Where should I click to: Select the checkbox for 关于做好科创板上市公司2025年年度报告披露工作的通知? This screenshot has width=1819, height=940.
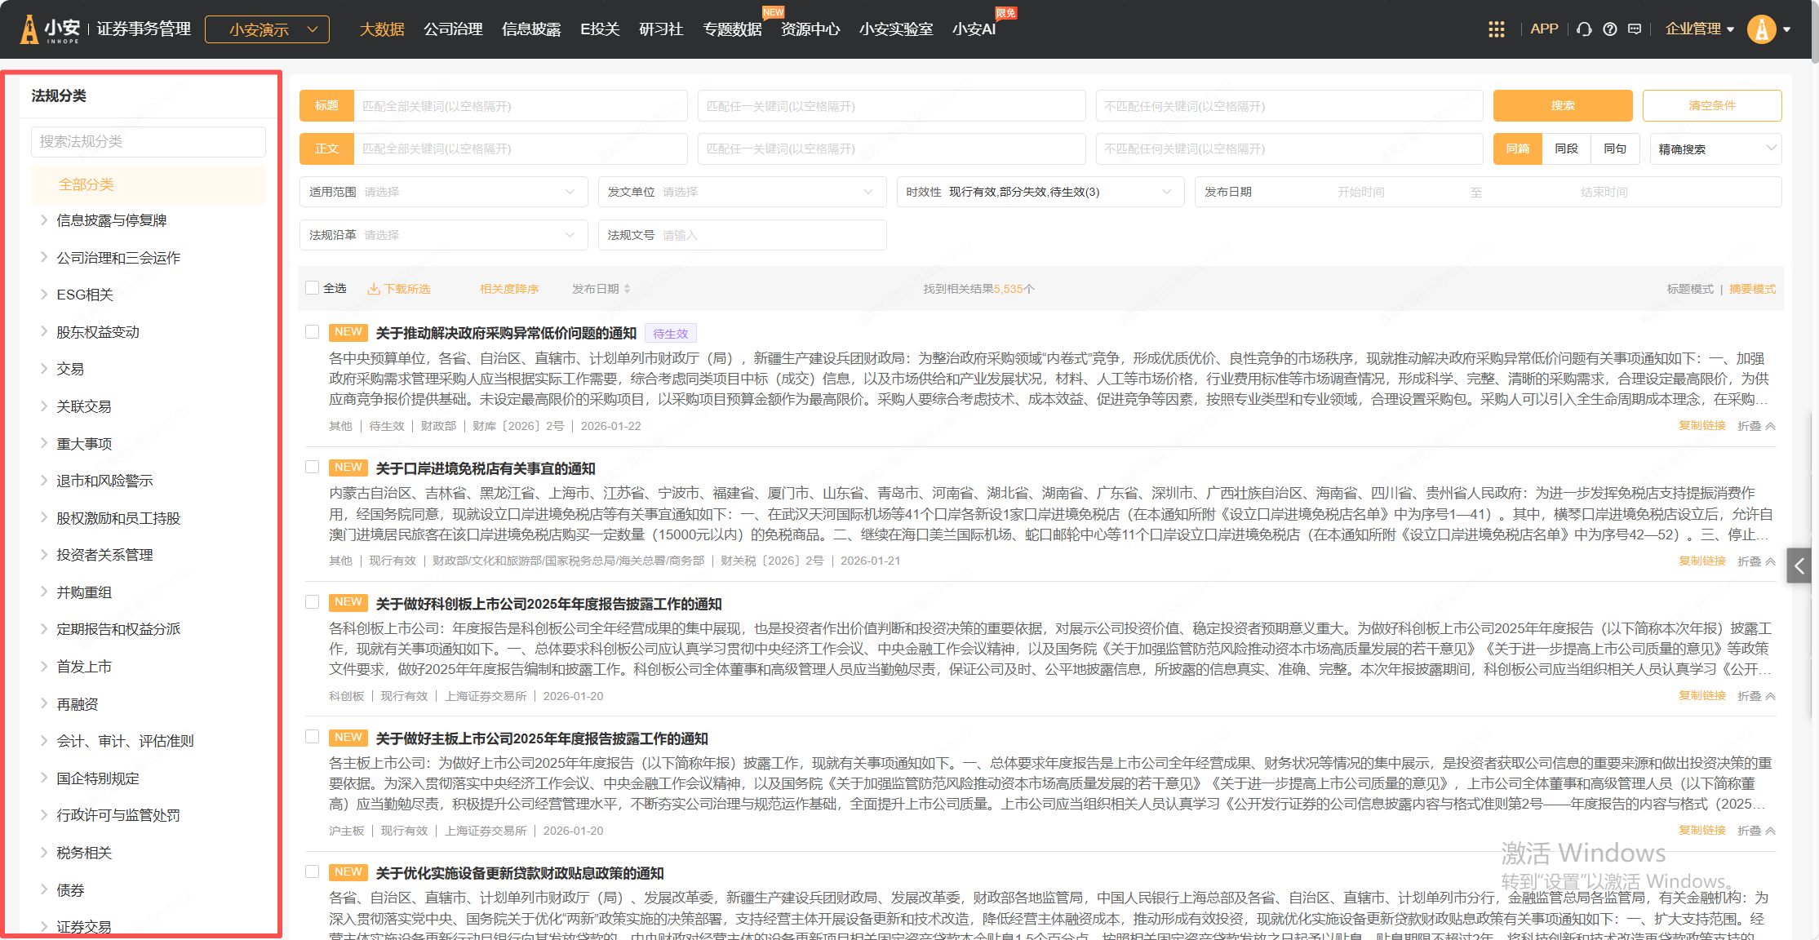(x=312, y=602)
